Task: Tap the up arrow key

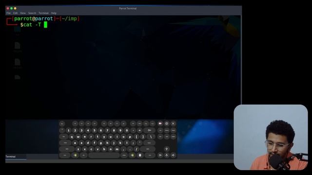Action: [167, 149]
